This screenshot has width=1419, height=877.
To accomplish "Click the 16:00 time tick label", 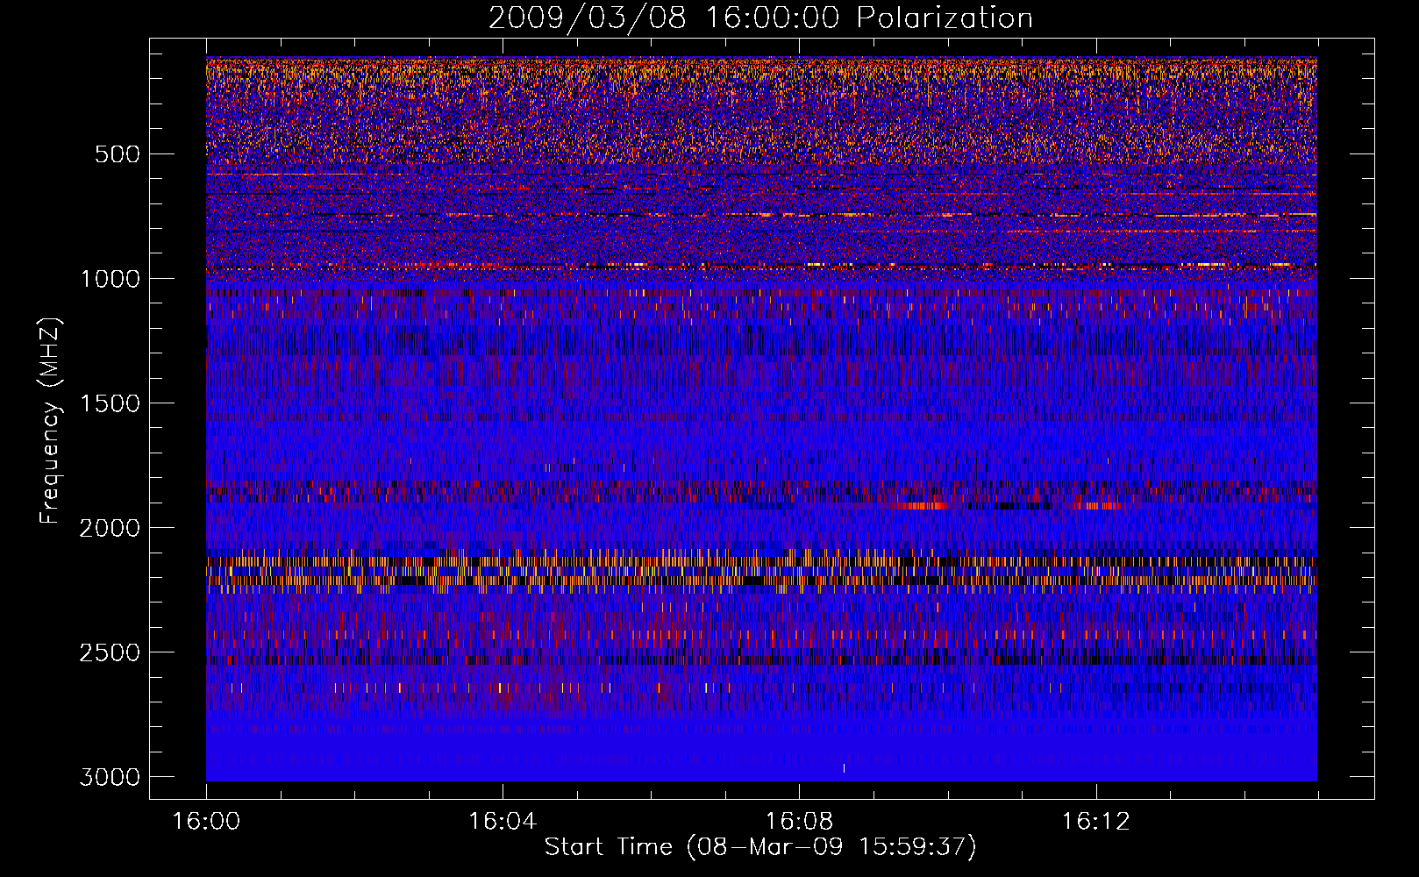I will click(x=206, y=822).
